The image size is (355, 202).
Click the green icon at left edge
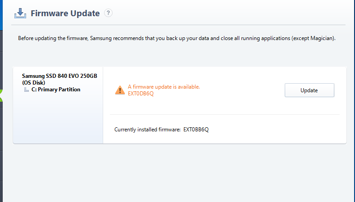(x=1, y=95)
